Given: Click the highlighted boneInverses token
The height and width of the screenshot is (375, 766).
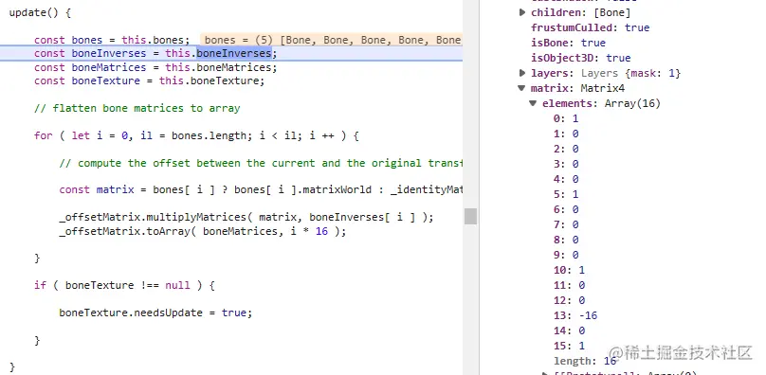Looking at the screenshot, I should (234, 53).
